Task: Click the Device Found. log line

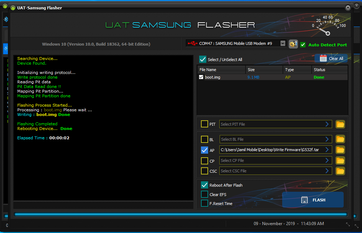Action: coord(32,63)
